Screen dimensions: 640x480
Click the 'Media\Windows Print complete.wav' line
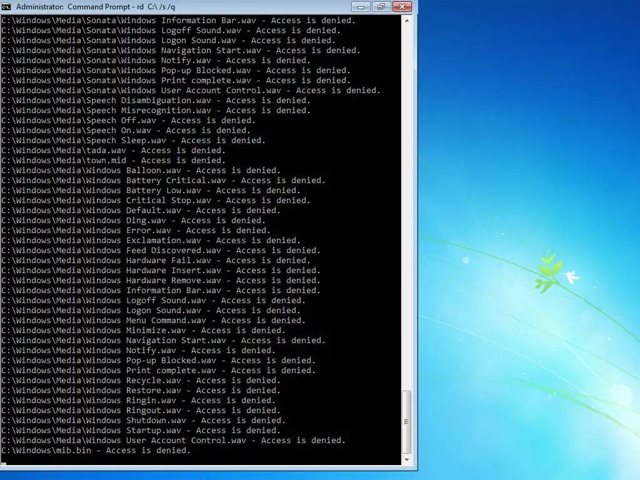click(x=158, y=371)
